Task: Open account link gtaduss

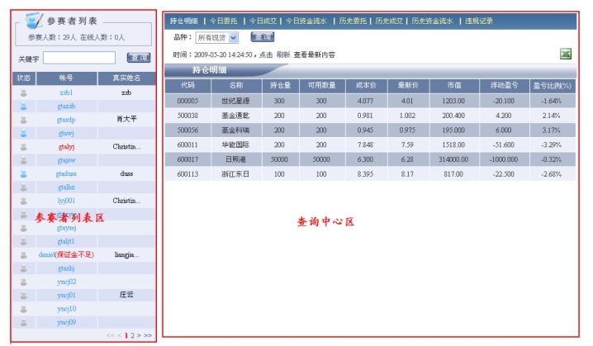Action: point(66,174)
